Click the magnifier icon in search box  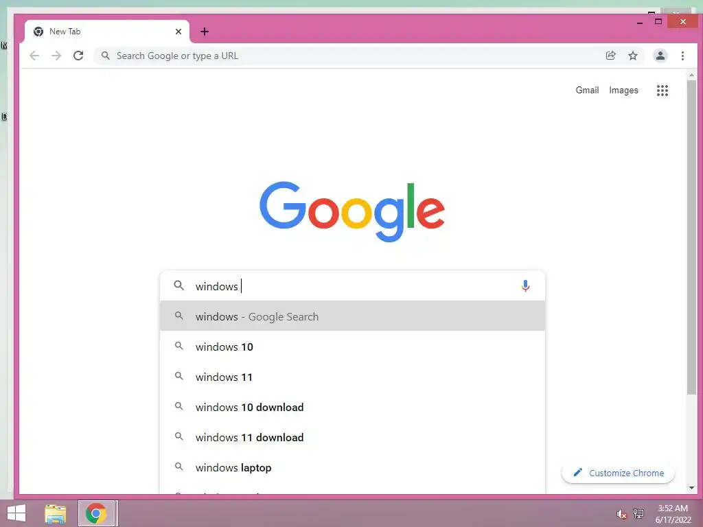[x=178, y=285]
